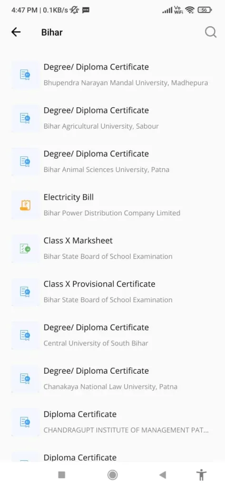Tap the back arrow next to Bihar
Image resolution: width=225 pixels, height=488 pixels.
[x=16, y=32]
